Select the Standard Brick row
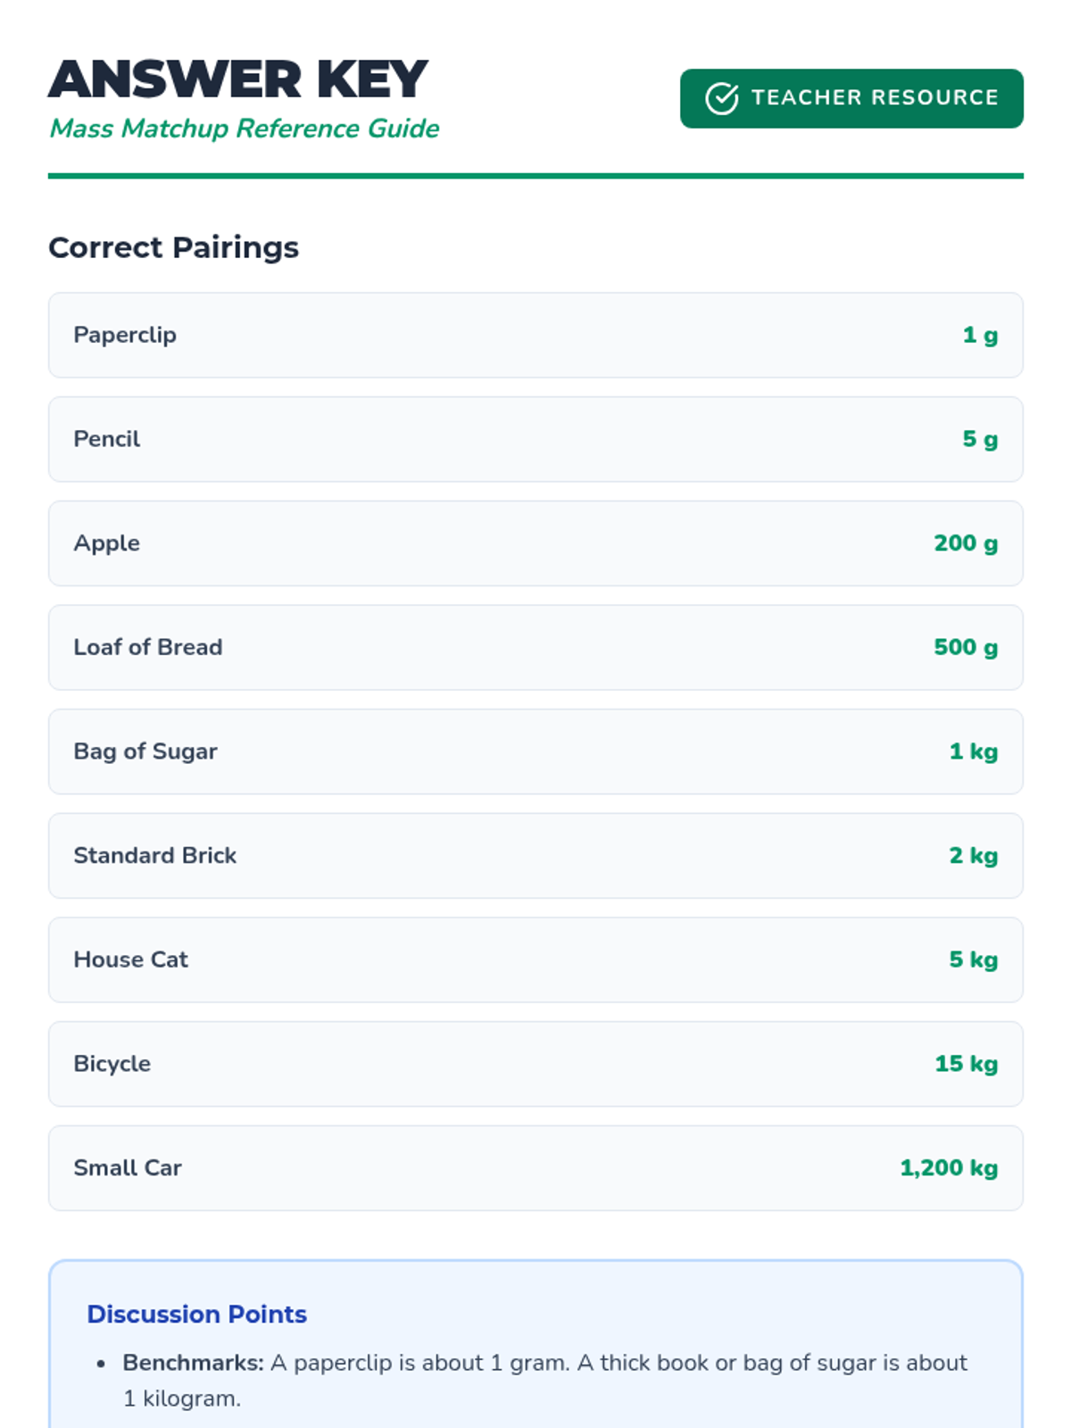This screenshot has width=1071, height=1428. click(535, 856)
